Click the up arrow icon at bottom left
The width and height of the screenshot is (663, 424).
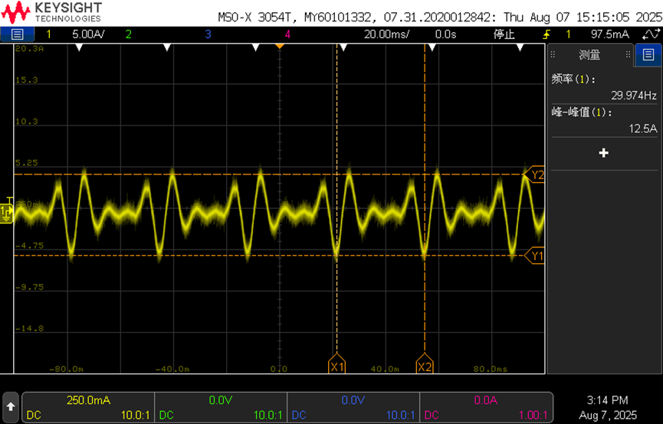[x=11, y=406]
